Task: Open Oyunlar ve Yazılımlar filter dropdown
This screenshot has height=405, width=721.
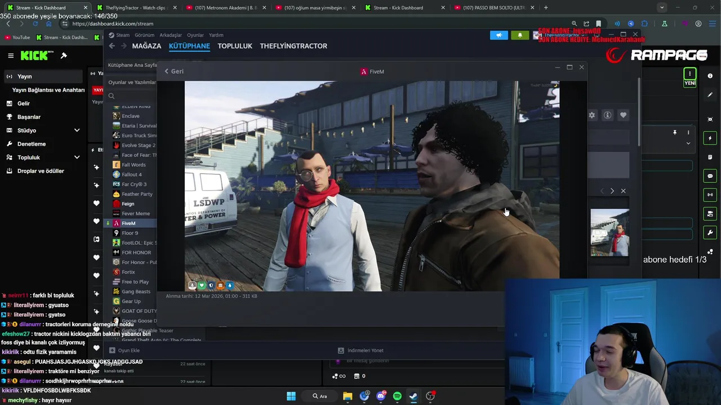Action: pos(132,82)
